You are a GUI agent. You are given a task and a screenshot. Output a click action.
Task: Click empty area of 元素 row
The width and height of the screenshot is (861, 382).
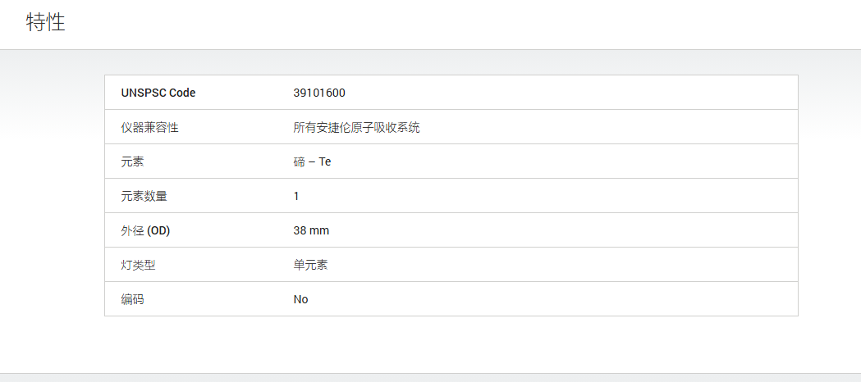[566, 162]
